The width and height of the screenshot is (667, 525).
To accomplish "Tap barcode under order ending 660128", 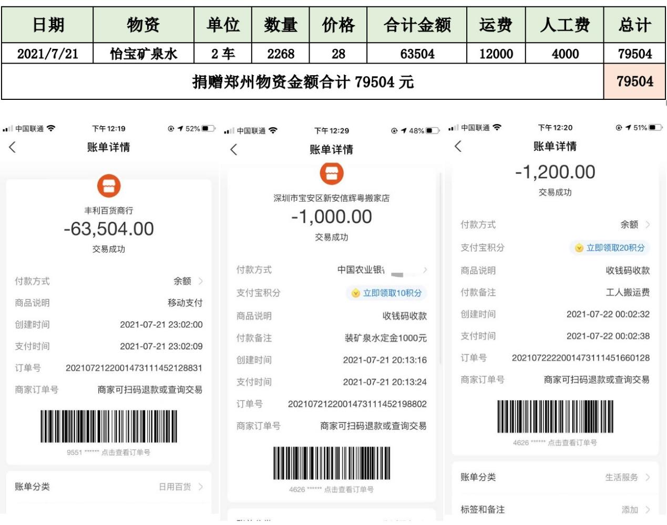I will pyautogui.click(x=555, y=416).
